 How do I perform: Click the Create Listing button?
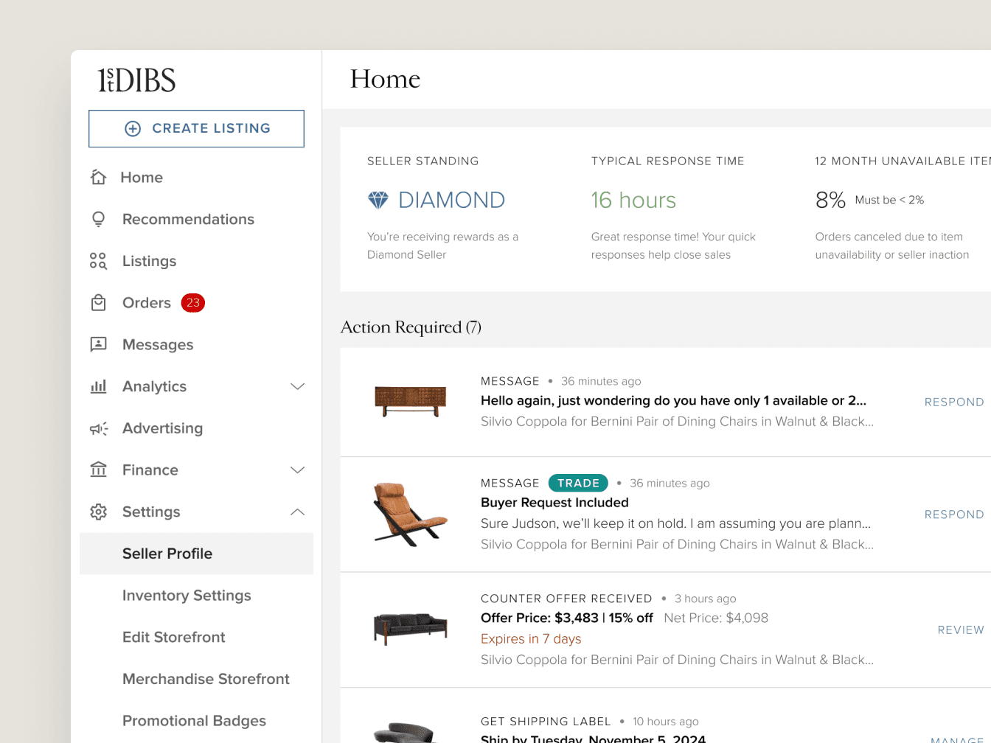[196, 128]
